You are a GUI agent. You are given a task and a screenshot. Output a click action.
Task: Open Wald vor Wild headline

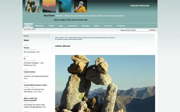click(x=30, y=99)
